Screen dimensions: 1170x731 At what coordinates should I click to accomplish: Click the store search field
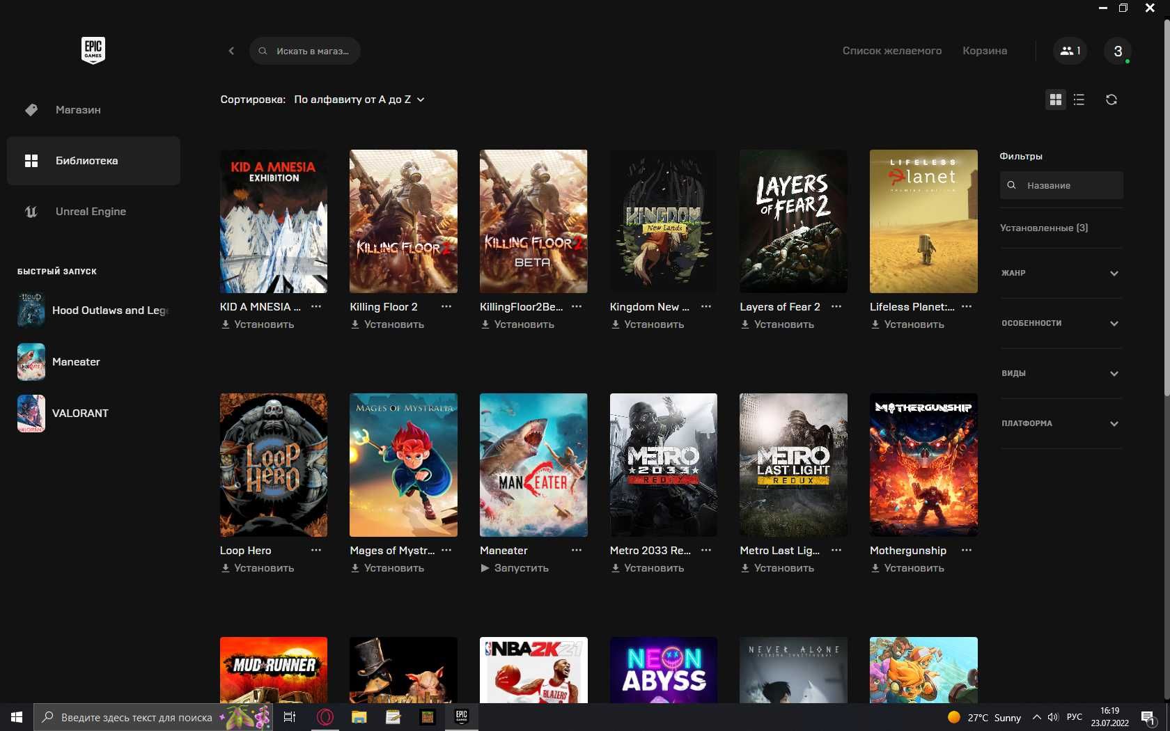(x=304, y=51)
